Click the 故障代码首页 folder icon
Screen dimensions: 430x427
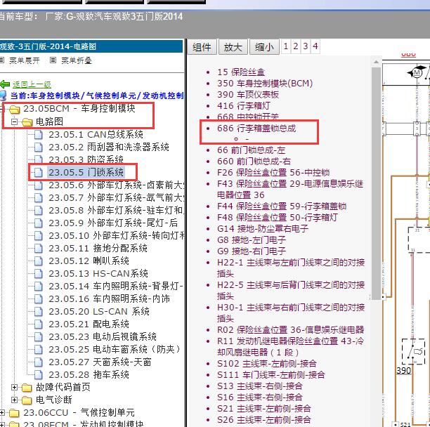27,388
